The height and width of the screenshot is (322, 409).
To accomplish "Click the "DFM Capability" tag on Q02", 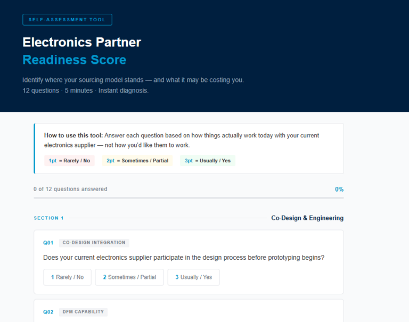I will click(x=83, y=312).
